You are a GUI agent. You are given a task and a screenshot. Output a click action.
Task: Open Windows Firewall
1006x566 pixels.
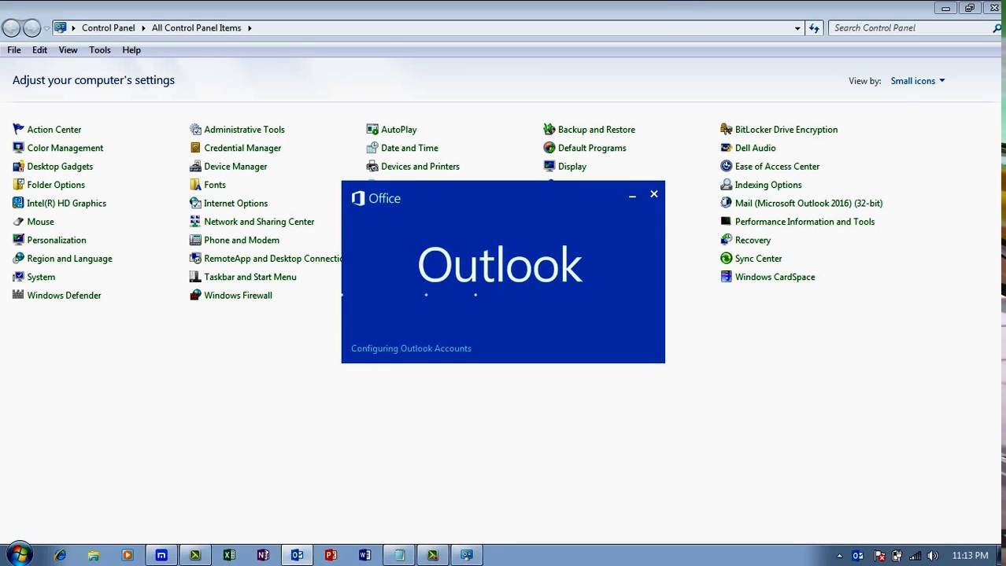tap(231, 296)
